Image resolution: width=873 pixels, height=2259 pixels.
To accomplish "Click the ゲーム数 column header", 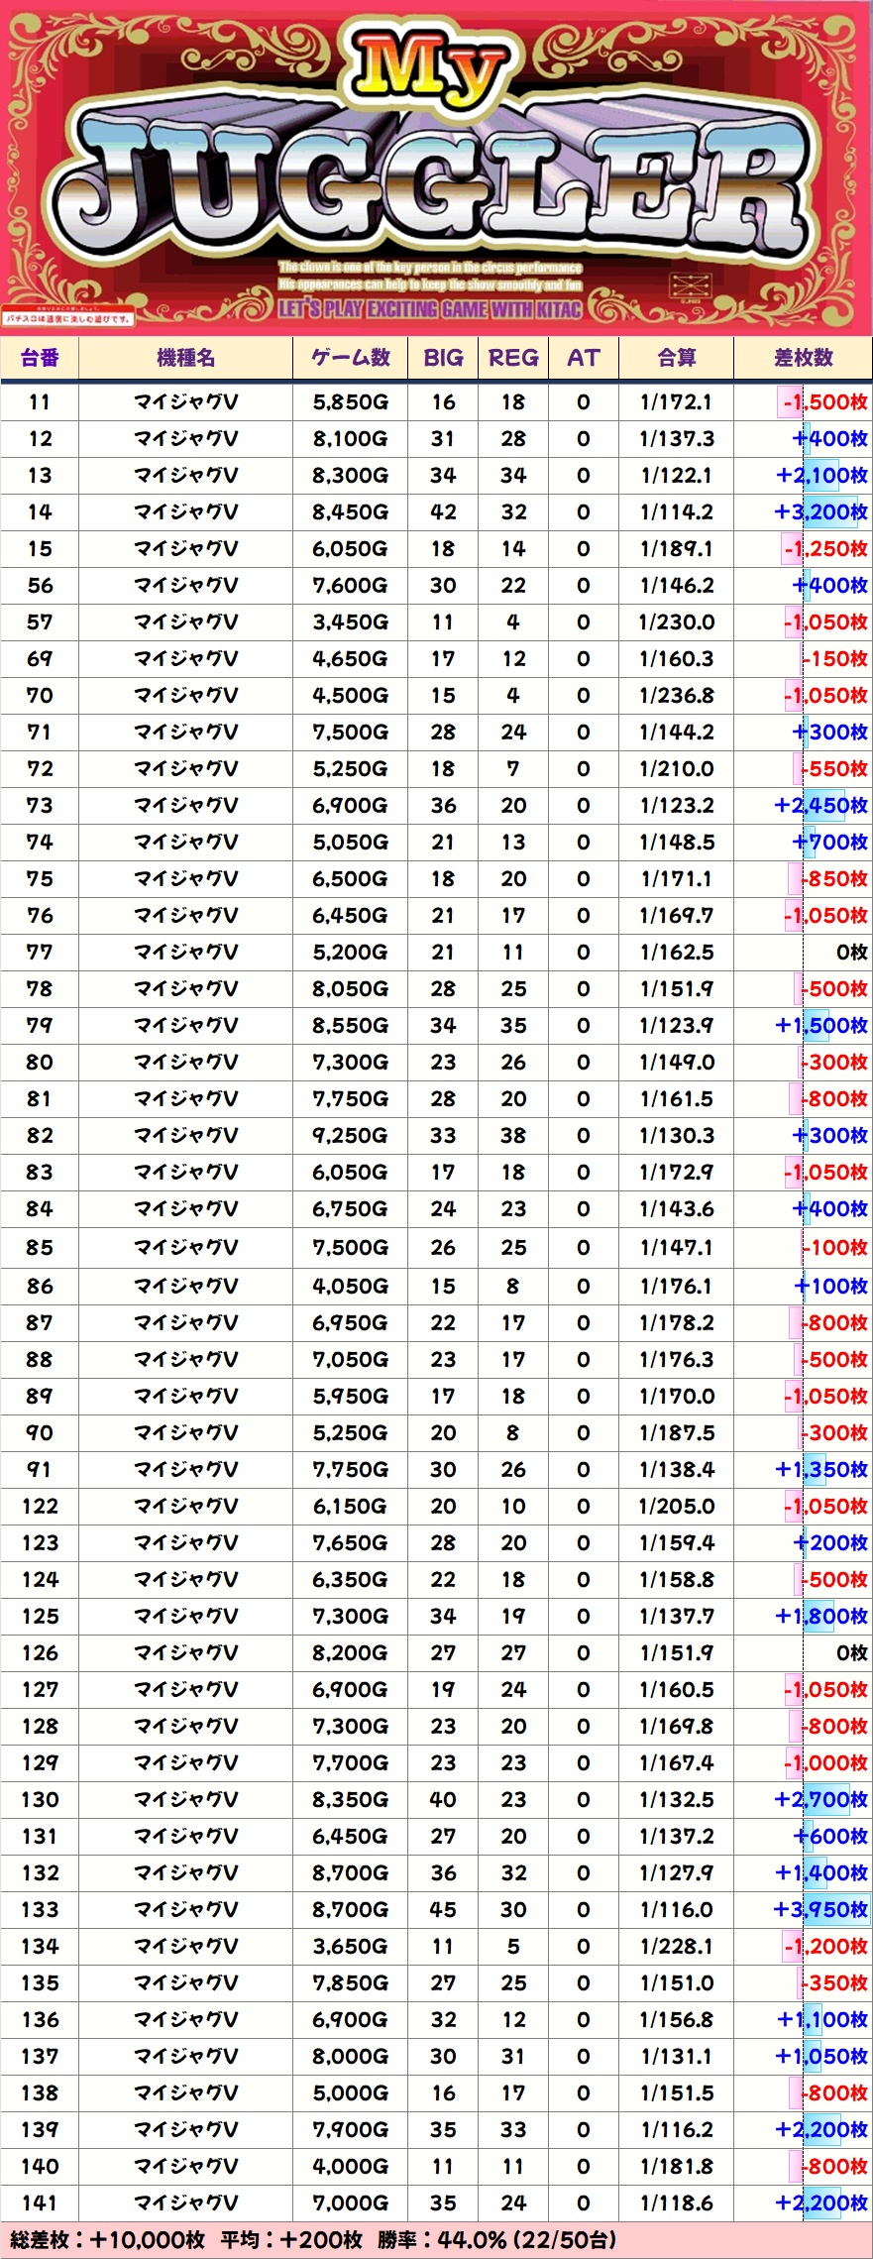I will click(350, 358).
